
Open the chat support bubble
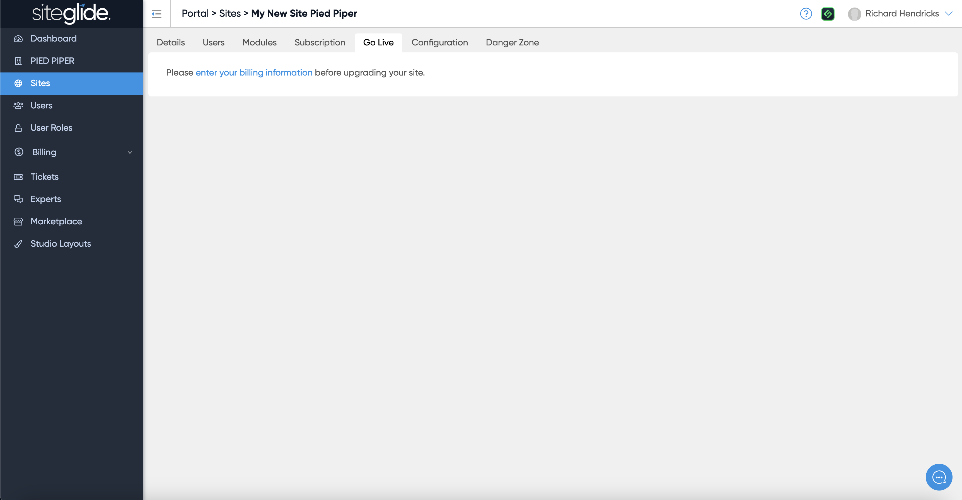pos(939,477)
